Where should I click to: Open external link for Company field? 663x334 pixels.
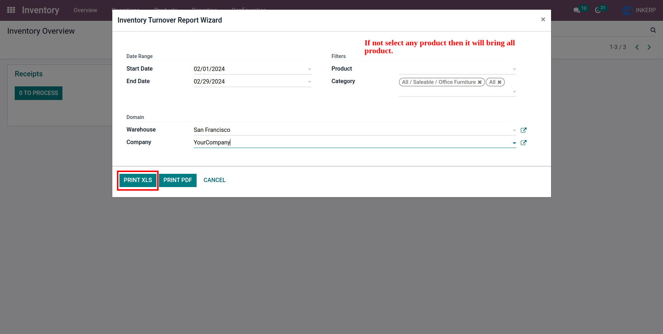(x=523, y=143)
